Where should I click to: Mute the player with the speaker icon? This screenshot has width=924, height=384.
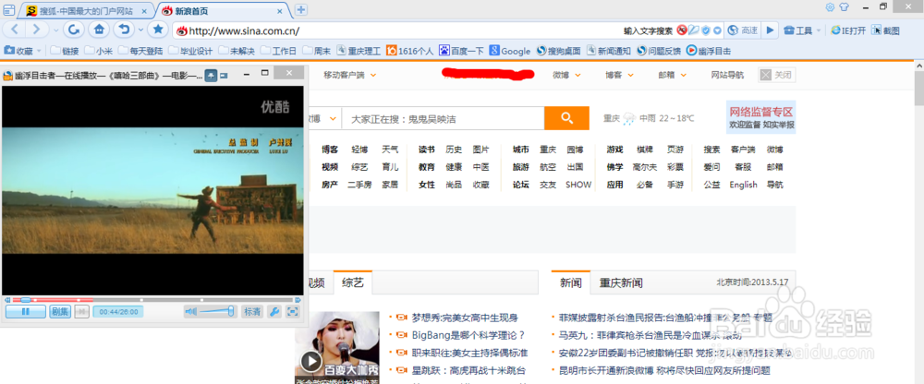[191, 311]
